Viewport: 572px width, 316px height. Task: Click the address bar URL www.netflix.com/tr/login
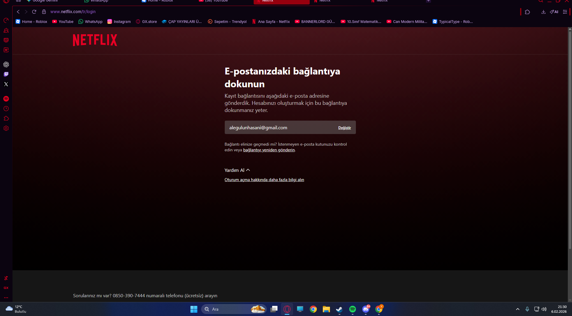click(73, 12)
